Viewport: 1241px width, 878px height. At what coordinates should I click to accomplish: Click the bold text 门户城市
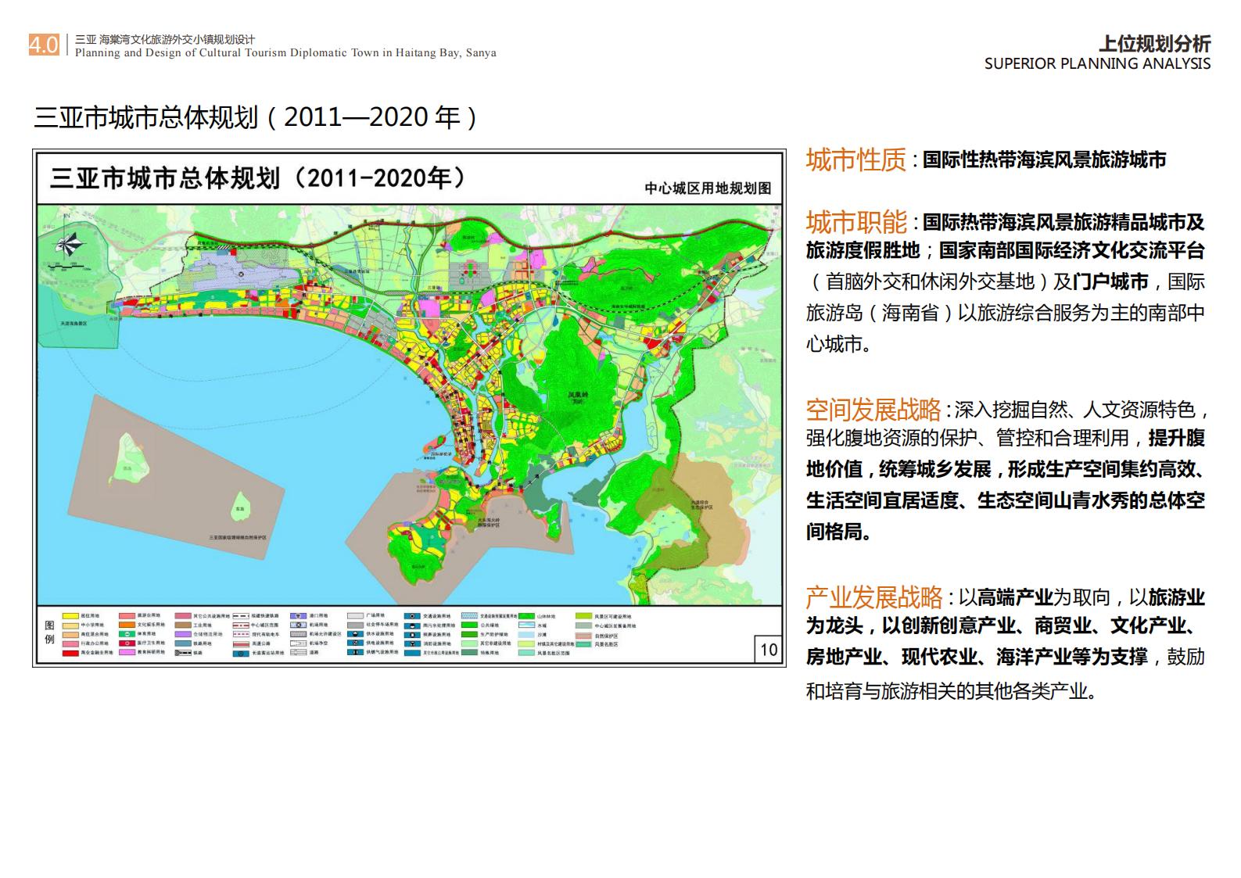(1110, 281)
